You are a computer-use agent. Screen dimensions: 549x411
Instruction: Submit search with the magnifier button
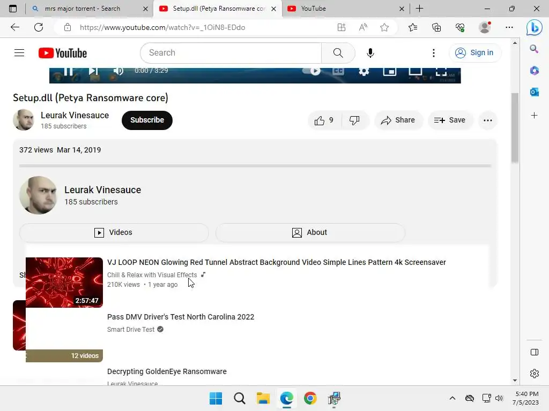click(338, 53)
